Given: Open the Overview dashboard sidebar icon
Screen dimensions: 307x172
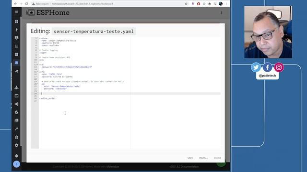Looking at the screenshot, I should point(16,21).
